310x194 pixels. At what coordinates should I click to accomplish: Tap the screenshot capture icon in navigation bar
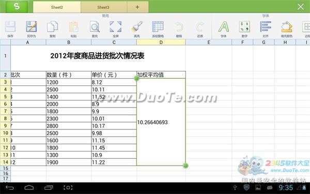point(68,187)
